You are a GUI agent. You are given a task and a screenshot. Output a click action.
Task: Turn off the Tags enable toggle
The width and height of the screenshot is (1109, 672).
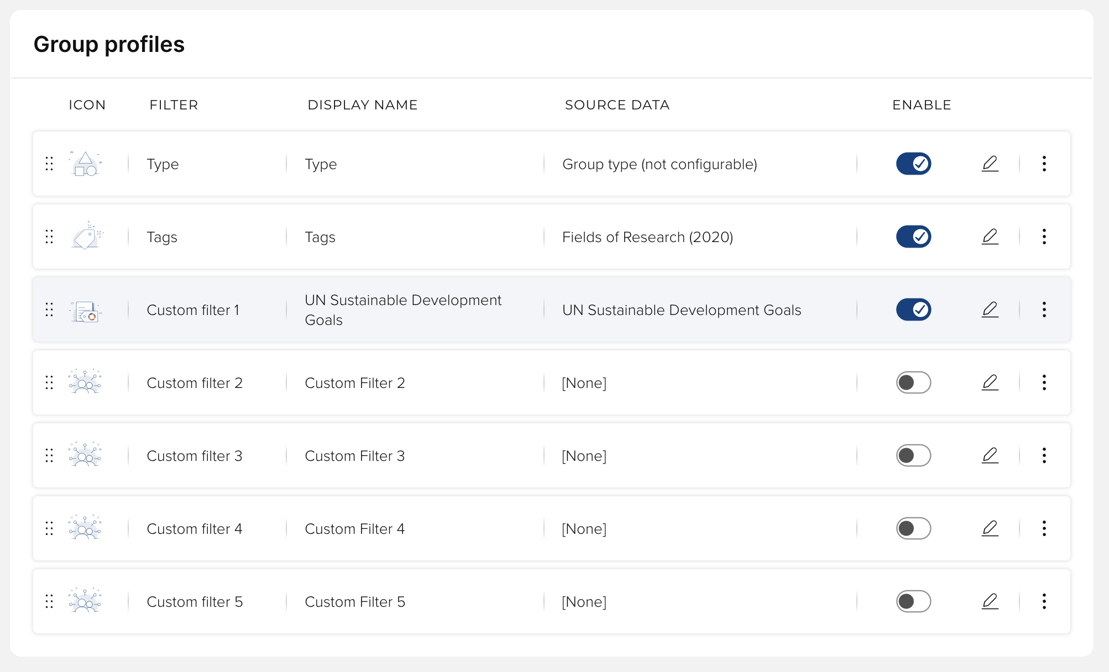(913, 237)
